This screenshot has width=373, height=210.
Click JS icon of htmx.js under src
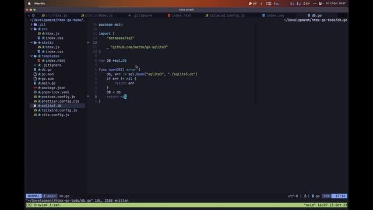coord(39,34)
